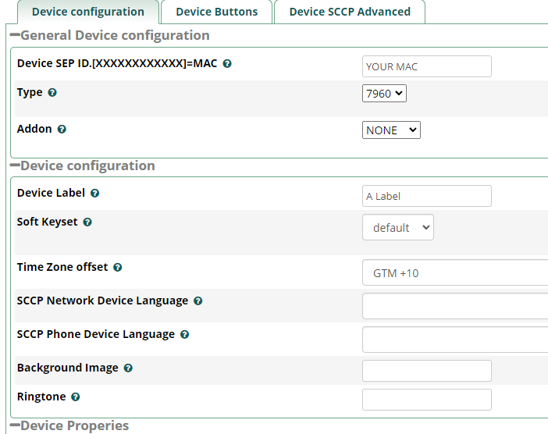Image resolution: width=548 pixels, height=434 pixels.
Task: Show help for Time Zone offset
Action: 118,267
